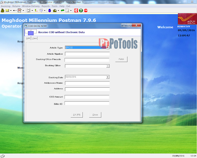Maximize the COD DATAE NTRY dialog
Image resolution: width=197 pixels, height=158 pixels.
tap(129, 25)
